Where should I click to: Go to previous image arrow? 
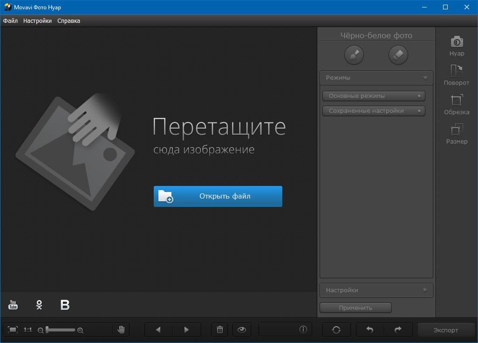pyautogui.click(x=158, y=329)
